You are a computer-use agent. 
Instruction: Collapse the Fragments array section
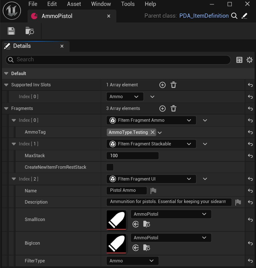click(6, 109)
